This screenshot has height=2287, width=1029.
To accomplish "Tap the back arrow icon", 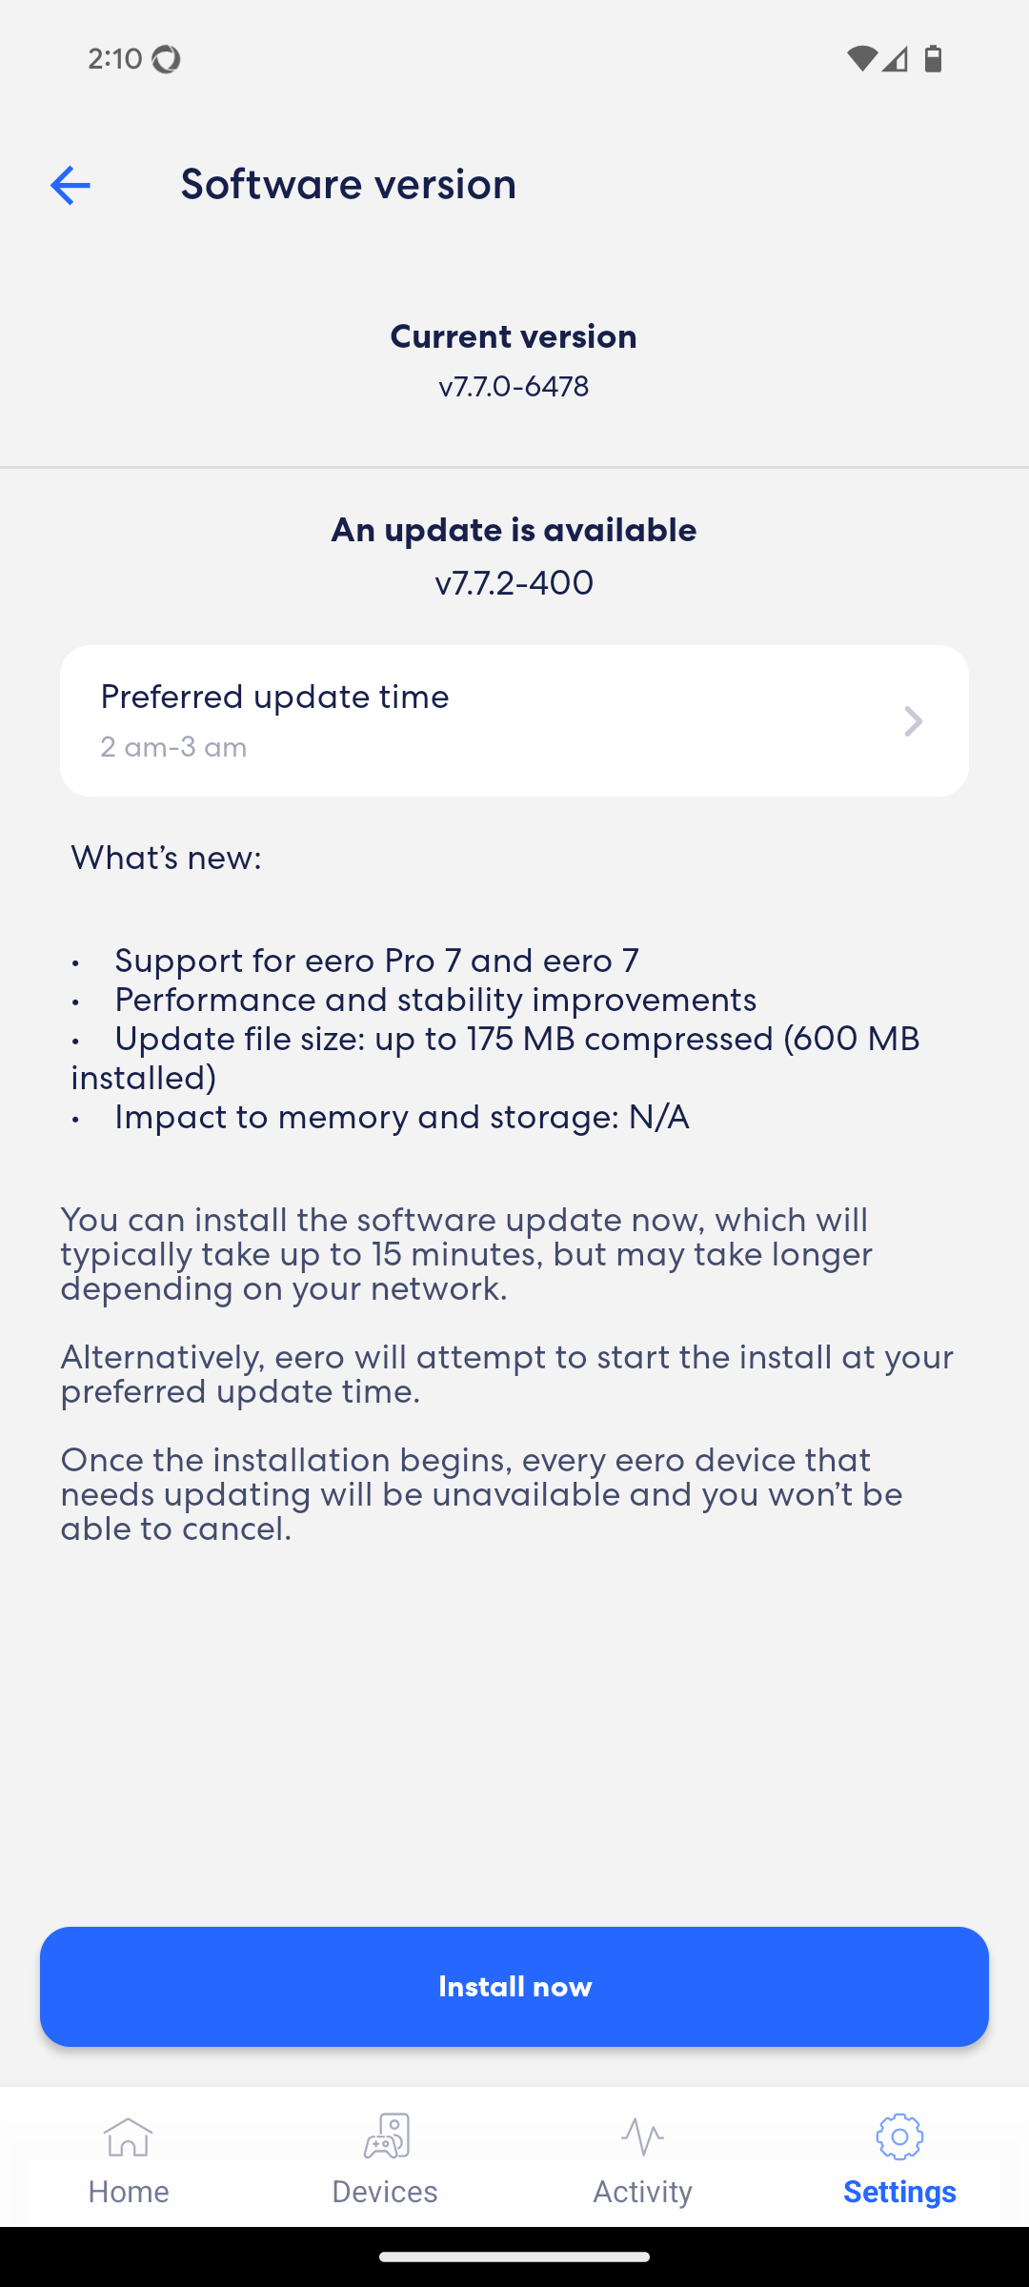I will (70, 185).
